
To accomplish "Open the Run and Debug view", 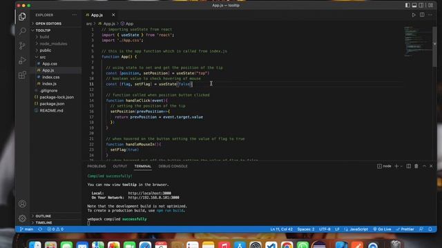I will 22,60.
